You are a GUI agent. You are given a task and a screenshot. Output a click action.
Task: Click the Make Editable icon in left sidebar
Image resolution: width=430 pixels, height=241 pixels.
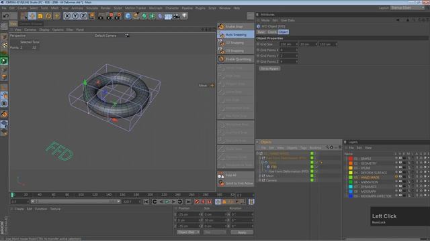4,26
